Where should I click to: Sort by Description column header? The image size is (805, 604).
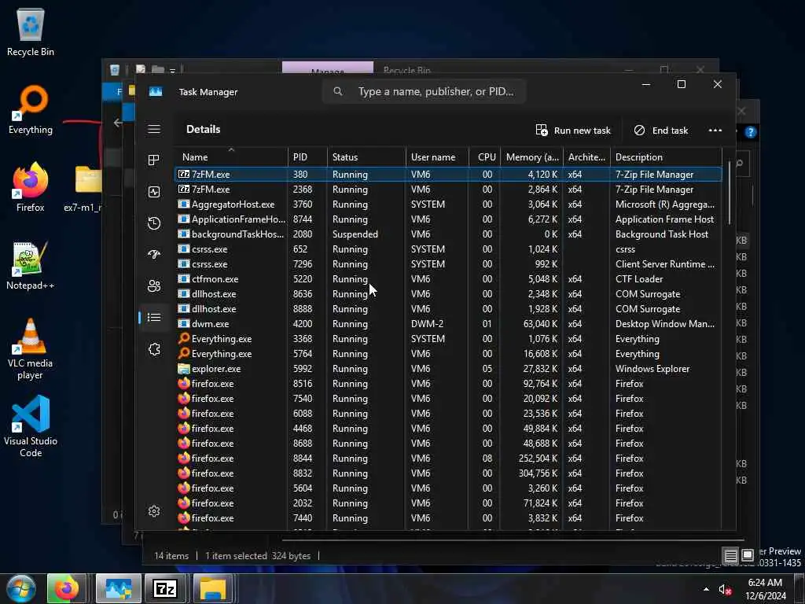point(666,157)
